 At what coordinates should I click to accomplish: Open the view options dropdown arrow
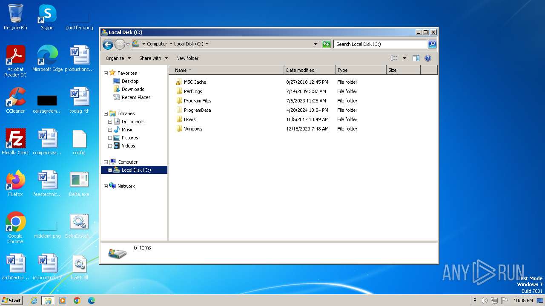point(404,58)
